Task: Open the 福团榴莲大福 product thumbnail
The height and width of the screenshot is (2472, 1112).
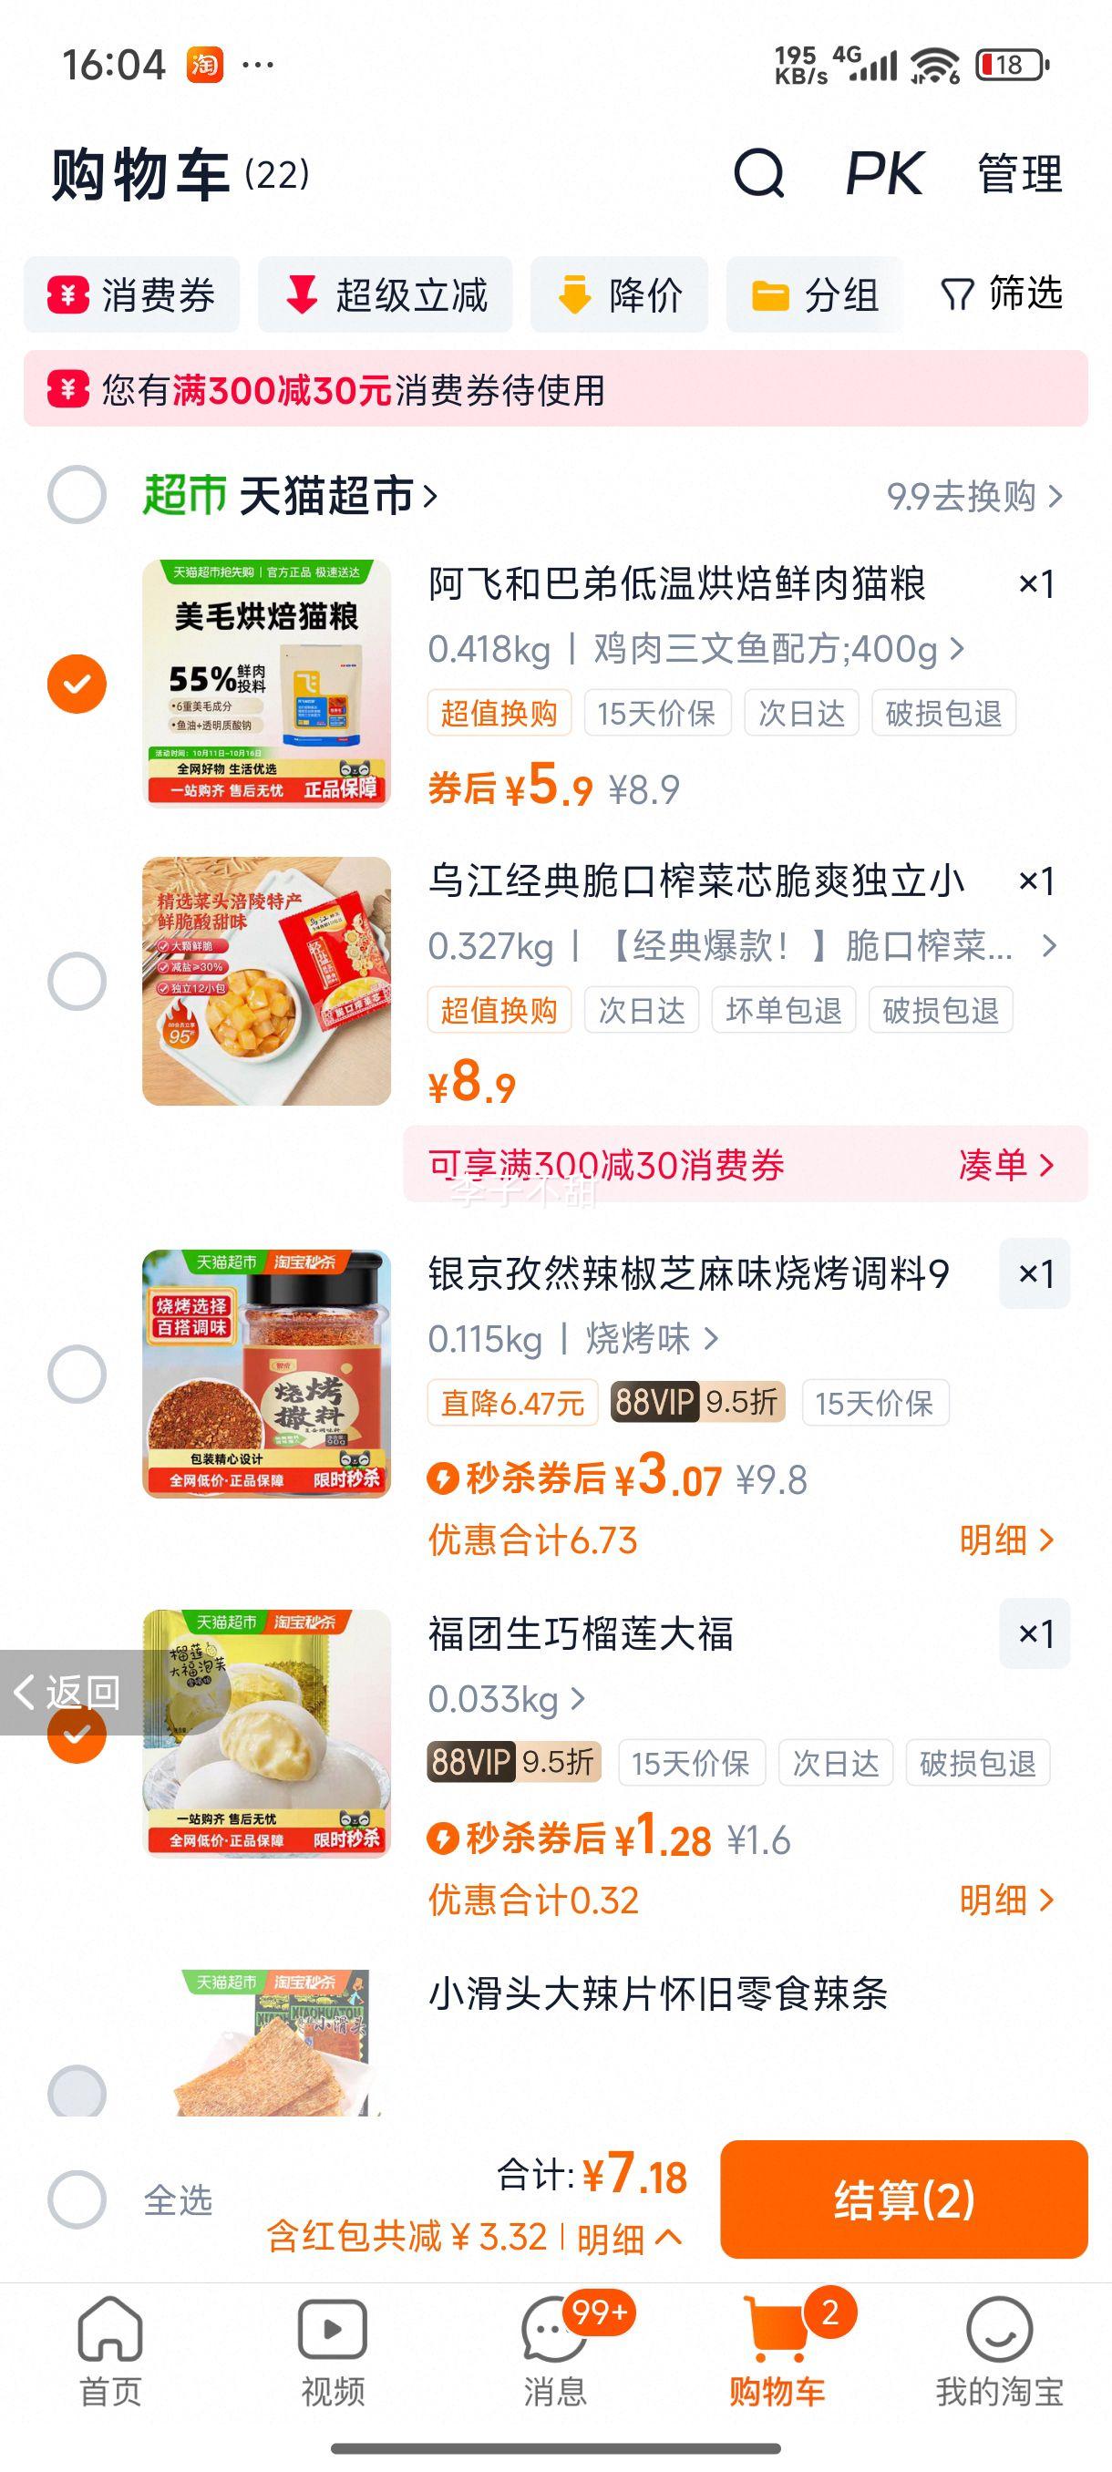Action: tap(267, 1733)
